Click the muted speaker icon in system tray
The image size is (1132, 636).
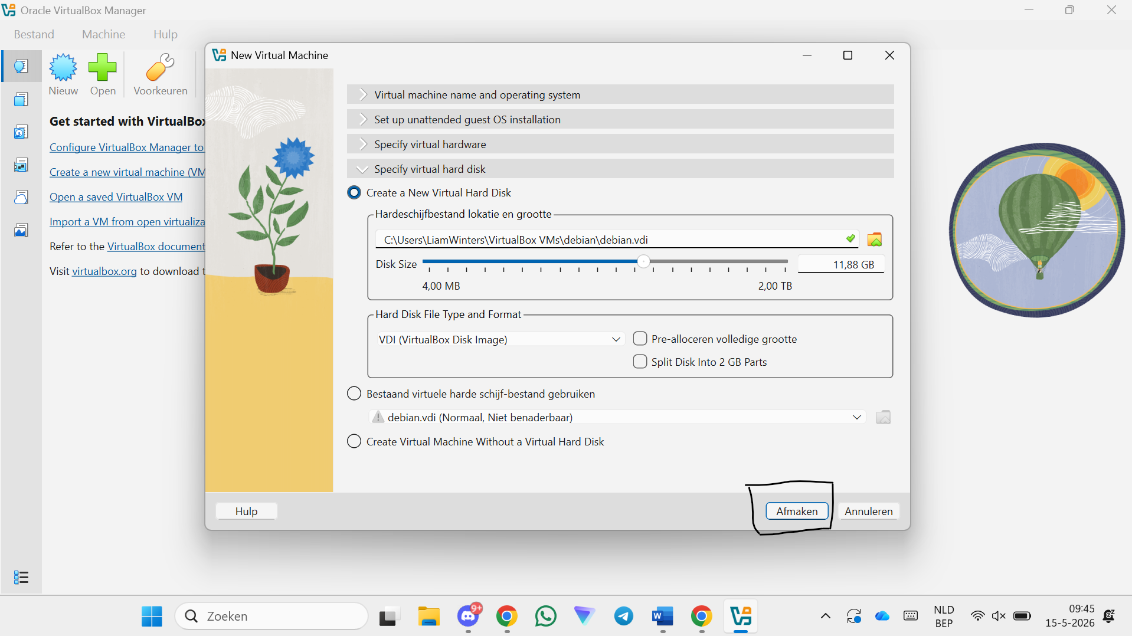coord(999,616)
